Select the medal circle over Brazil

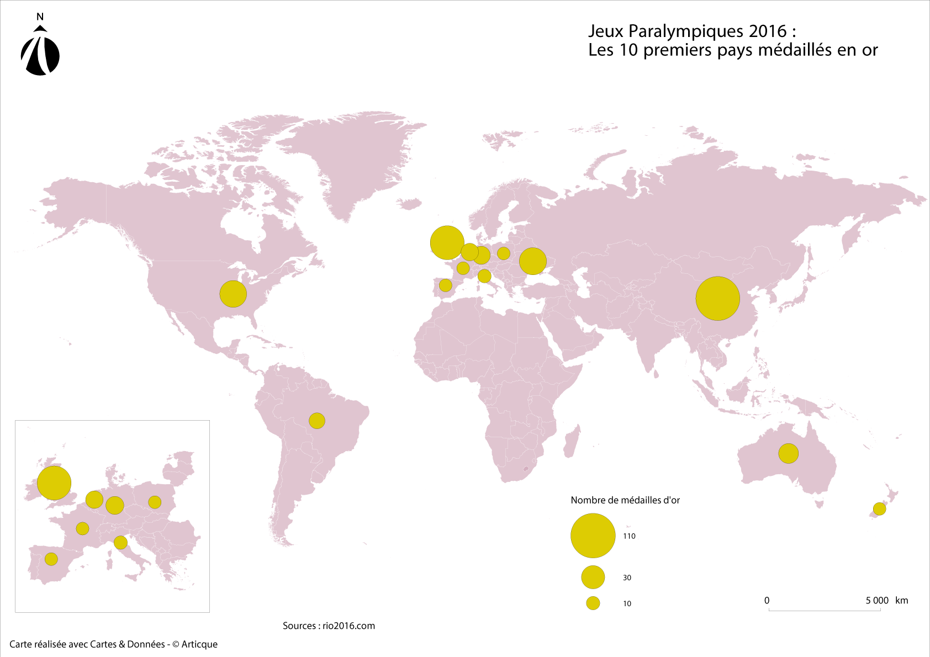pyautogui.click(x=317, y=421)
